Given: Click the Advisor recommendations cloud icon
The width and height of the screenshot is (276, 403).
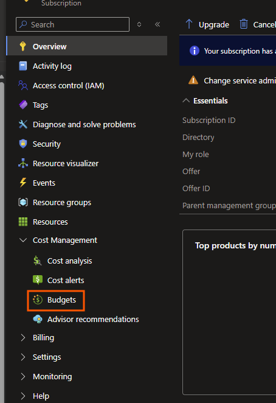Looking at the screenshot, I should pyautogui.click(x=38, y=319).
